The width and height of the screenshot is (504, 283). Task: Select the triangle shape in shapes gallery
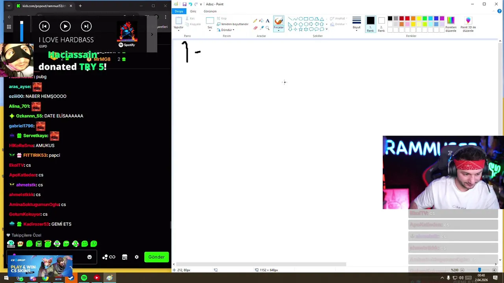pyautogui.click(x=322, y=18)
